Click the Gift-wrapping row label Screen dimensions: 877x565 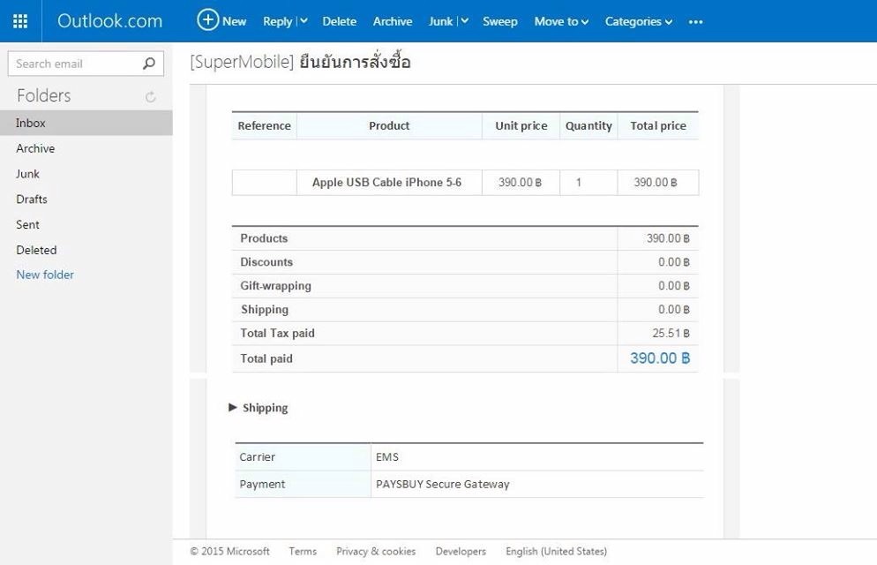(x=276, y=286)
